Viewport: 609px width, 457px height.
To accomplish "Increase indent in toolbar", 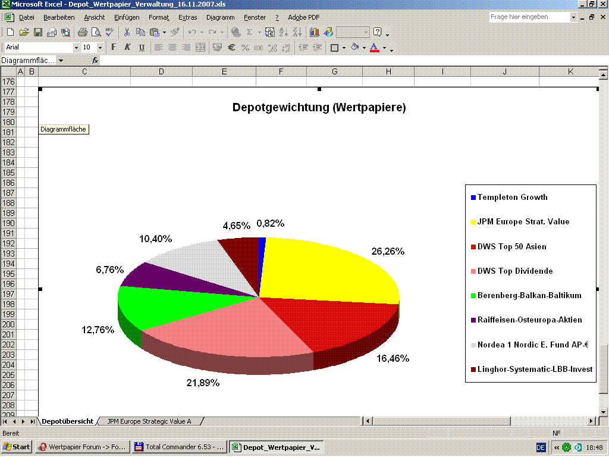I will [x=318, y=48].
